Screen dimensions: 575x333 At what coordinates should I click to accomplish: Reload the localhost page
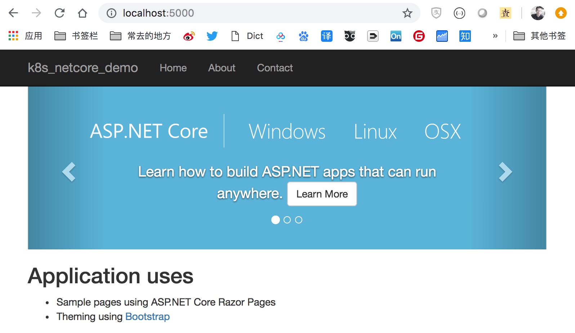pyautogui.click(x=59, y=13)
